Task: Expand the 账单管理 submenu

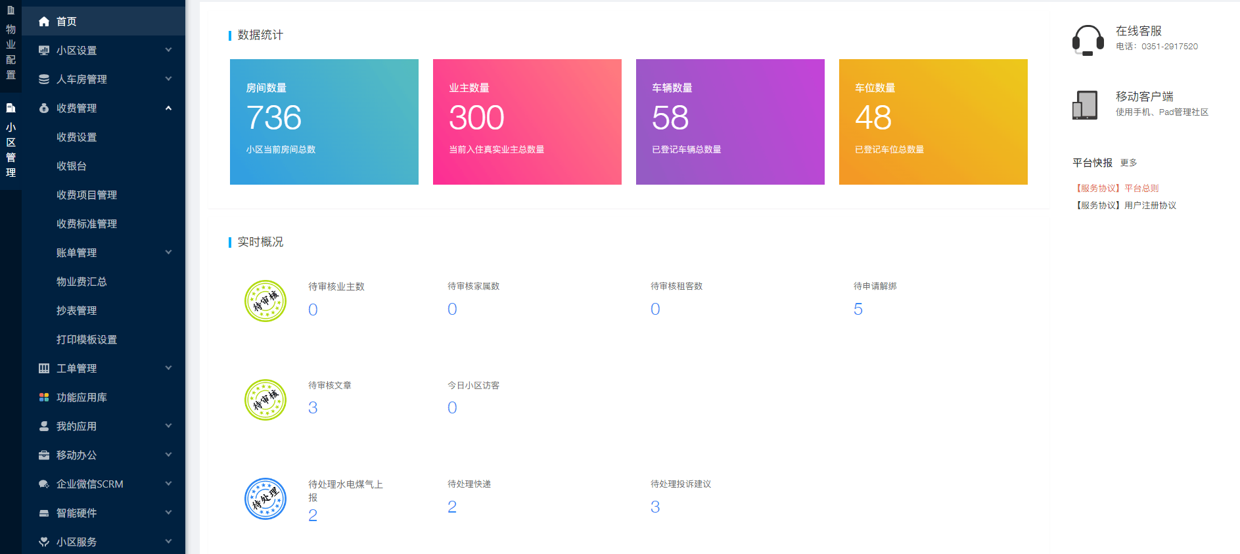Action: click(168, 253)
